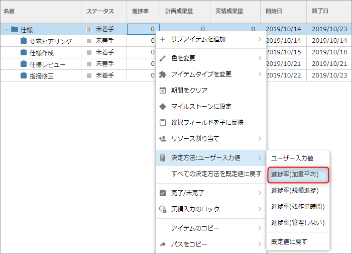
Task: Click start date 2019/10/15 of 仕様作成
Action: click(283, 52)
